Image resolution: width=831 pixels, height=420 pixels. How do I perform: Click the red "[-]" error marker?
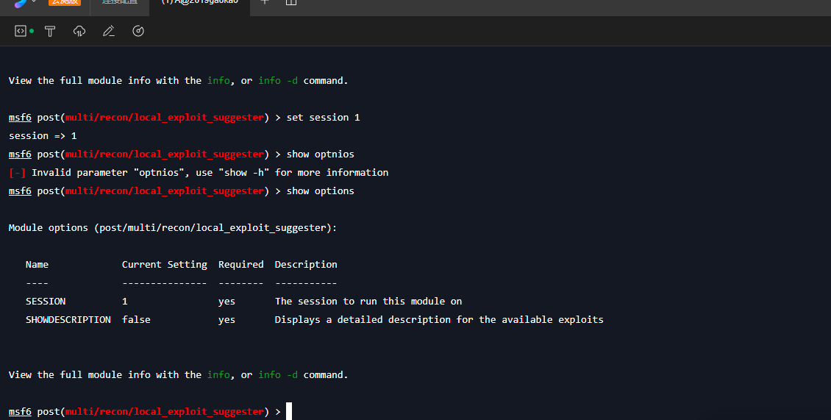18,172
